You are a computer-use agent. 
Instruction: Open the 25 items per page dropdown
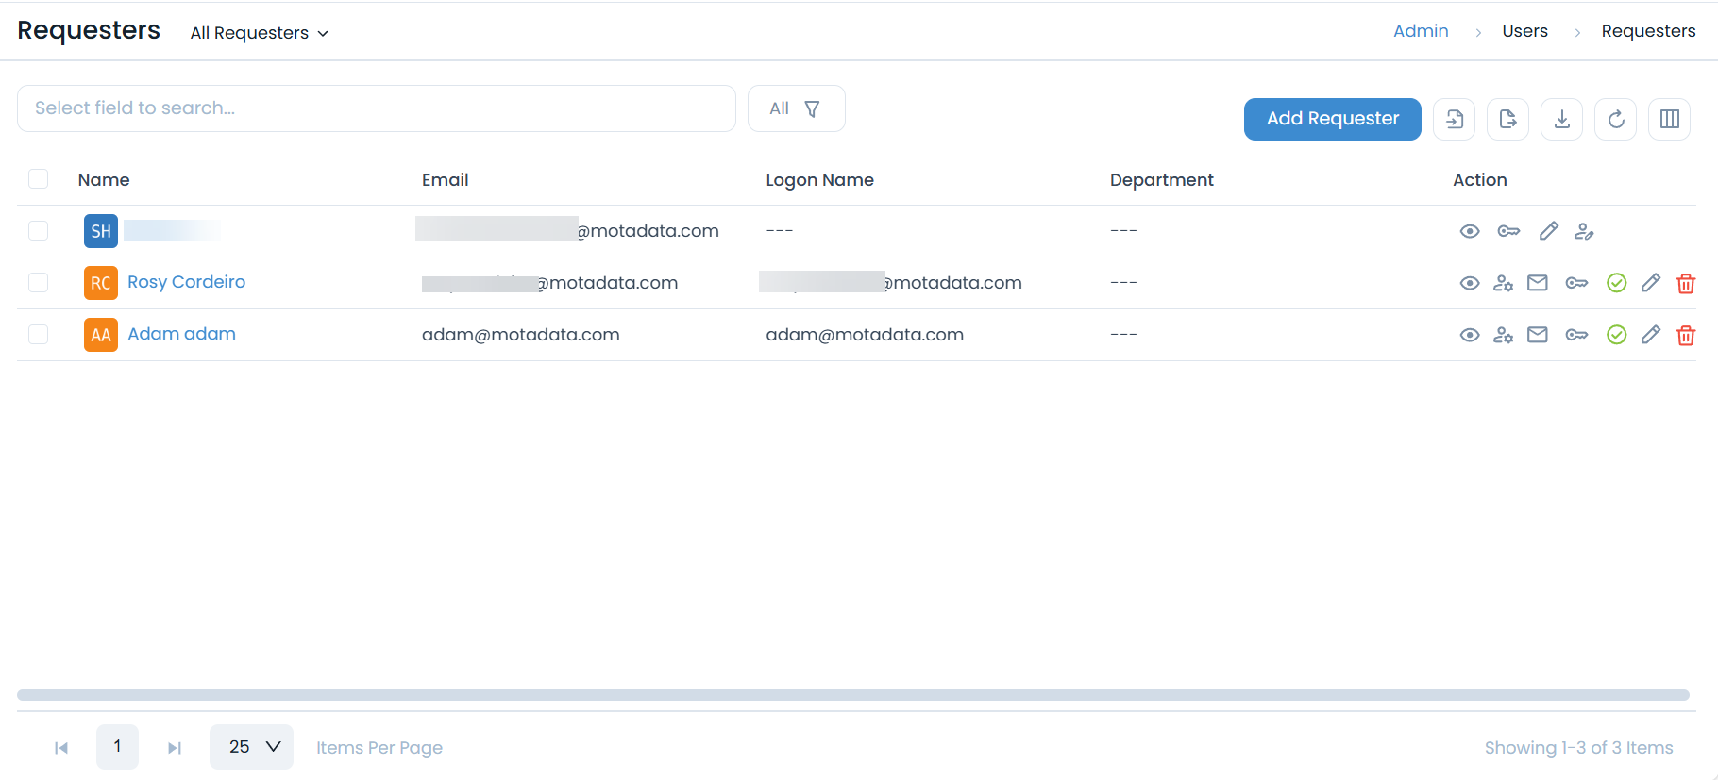tap(251, 747)
